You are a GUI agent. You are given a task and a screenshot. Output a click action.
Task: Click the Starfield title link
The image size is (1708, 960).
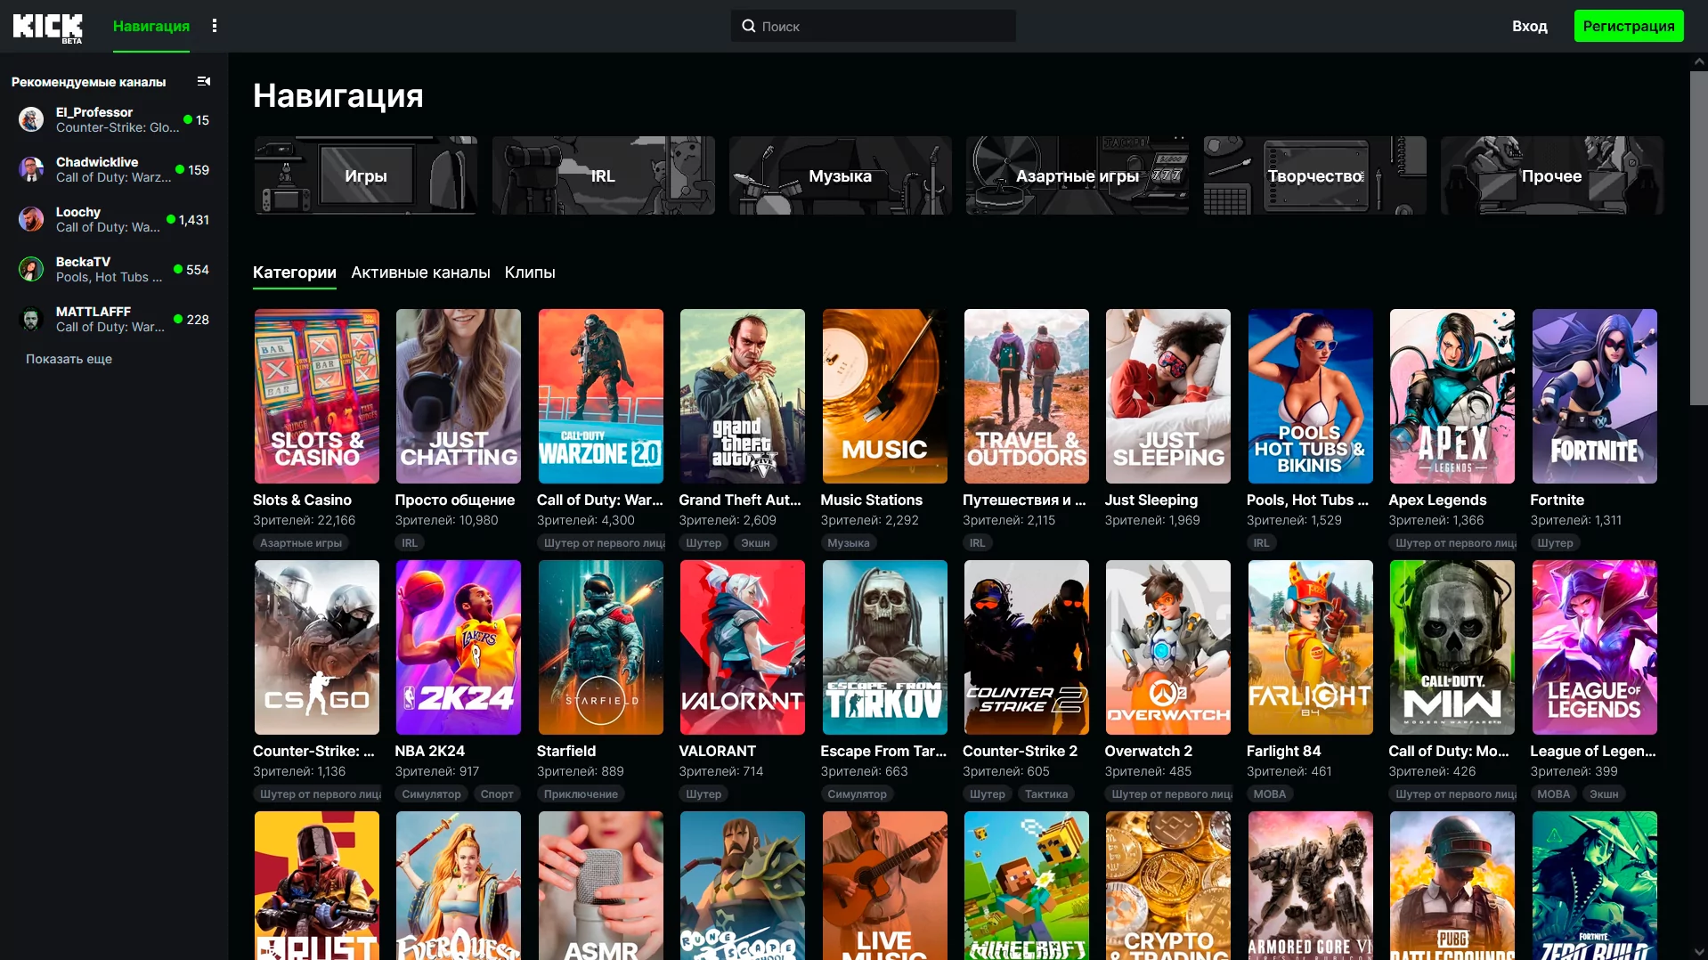566,751
